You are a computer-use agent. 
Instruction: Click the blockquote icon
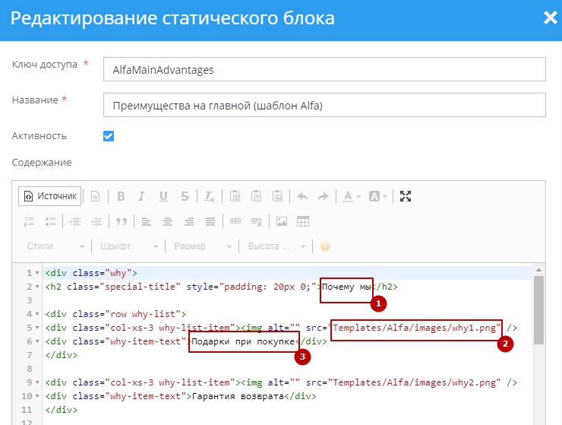point(121,221)
